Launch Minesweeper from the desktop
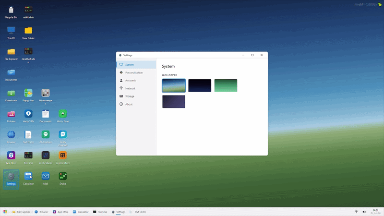384x216 pixels. point(46,96)
